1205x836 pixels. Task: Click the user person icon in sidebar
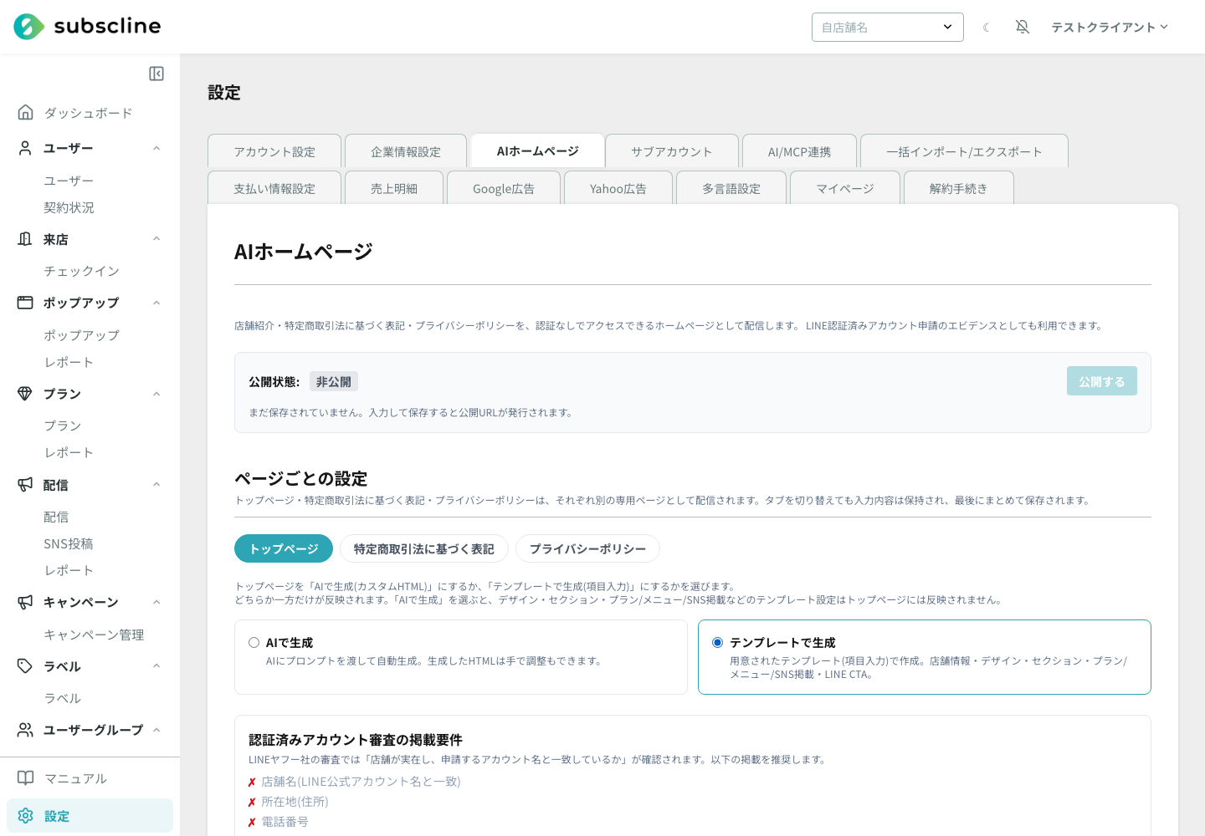coord(26,148)
